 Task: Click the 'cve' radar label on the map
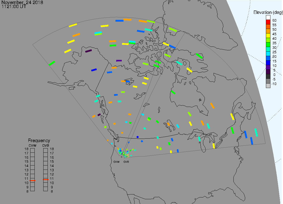tap(126, 161)
